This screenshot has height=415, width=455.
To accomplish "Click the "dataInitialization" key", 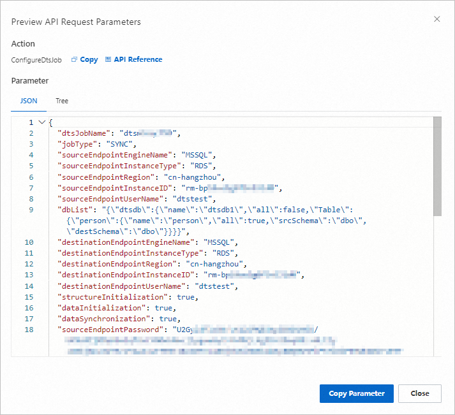I will pos(101,308).
